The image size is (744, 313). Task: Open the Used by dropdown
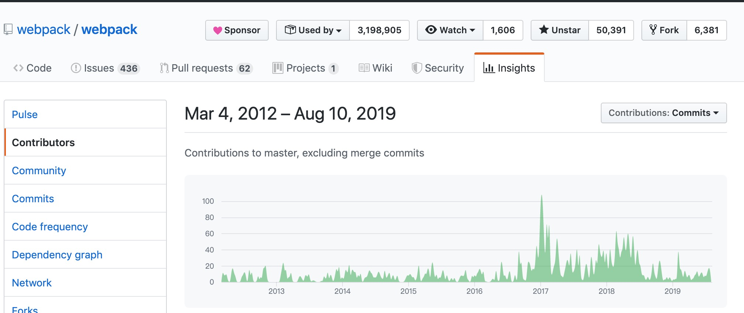click(313, 30)
